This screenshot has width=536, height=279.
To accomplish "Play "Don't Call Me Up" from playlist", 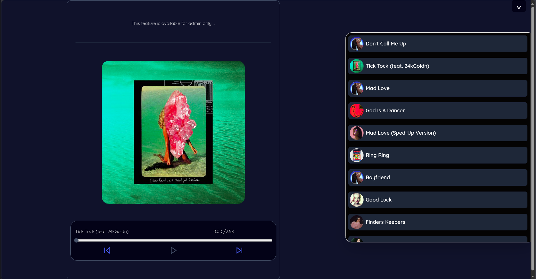I will (438, 44).
